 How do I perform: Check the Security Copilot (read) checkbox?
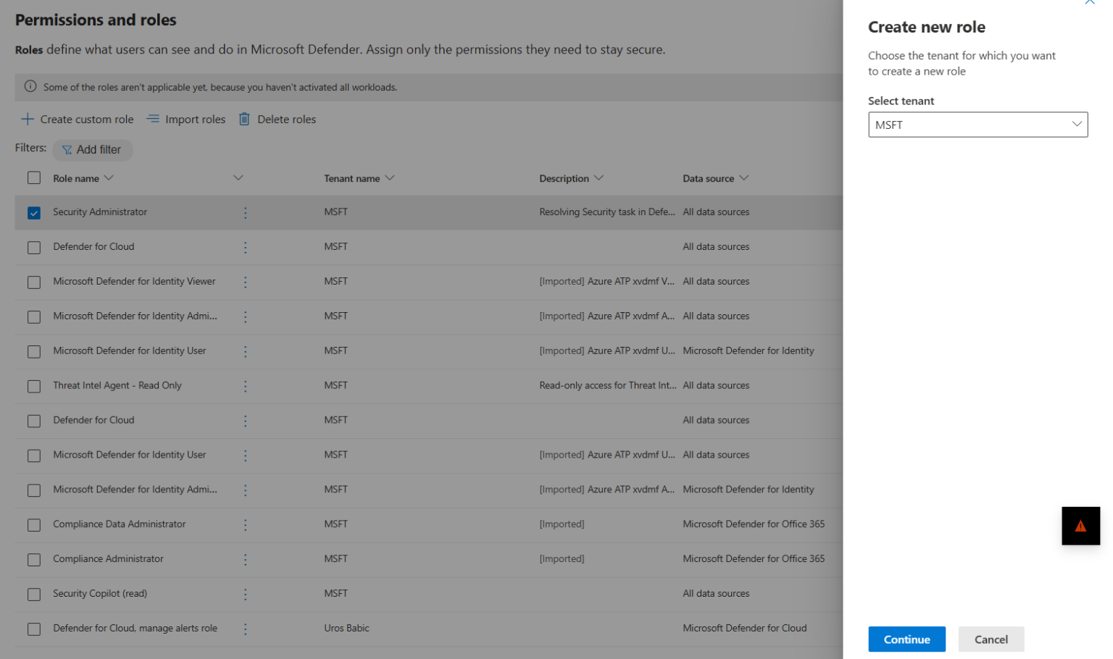(x=34, y=595)
